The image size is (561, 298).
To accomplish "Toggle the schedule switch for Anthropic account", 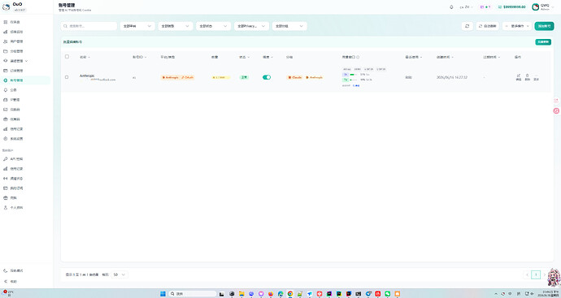I will coord(267,77).
